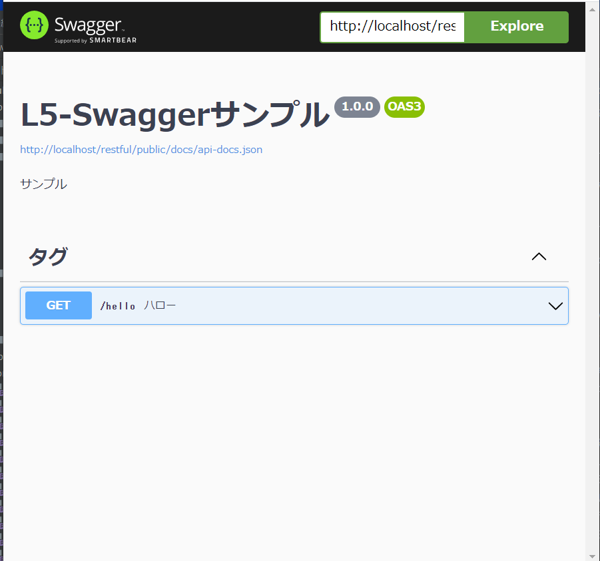Click the タグ section heading
This screenshot has width=600, height=561.
tap(48, 256)
